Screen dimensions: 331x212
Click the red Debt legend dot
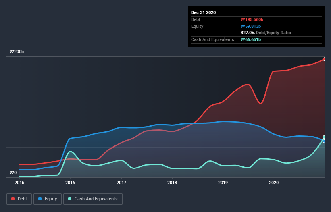click(x=13, y=199)
